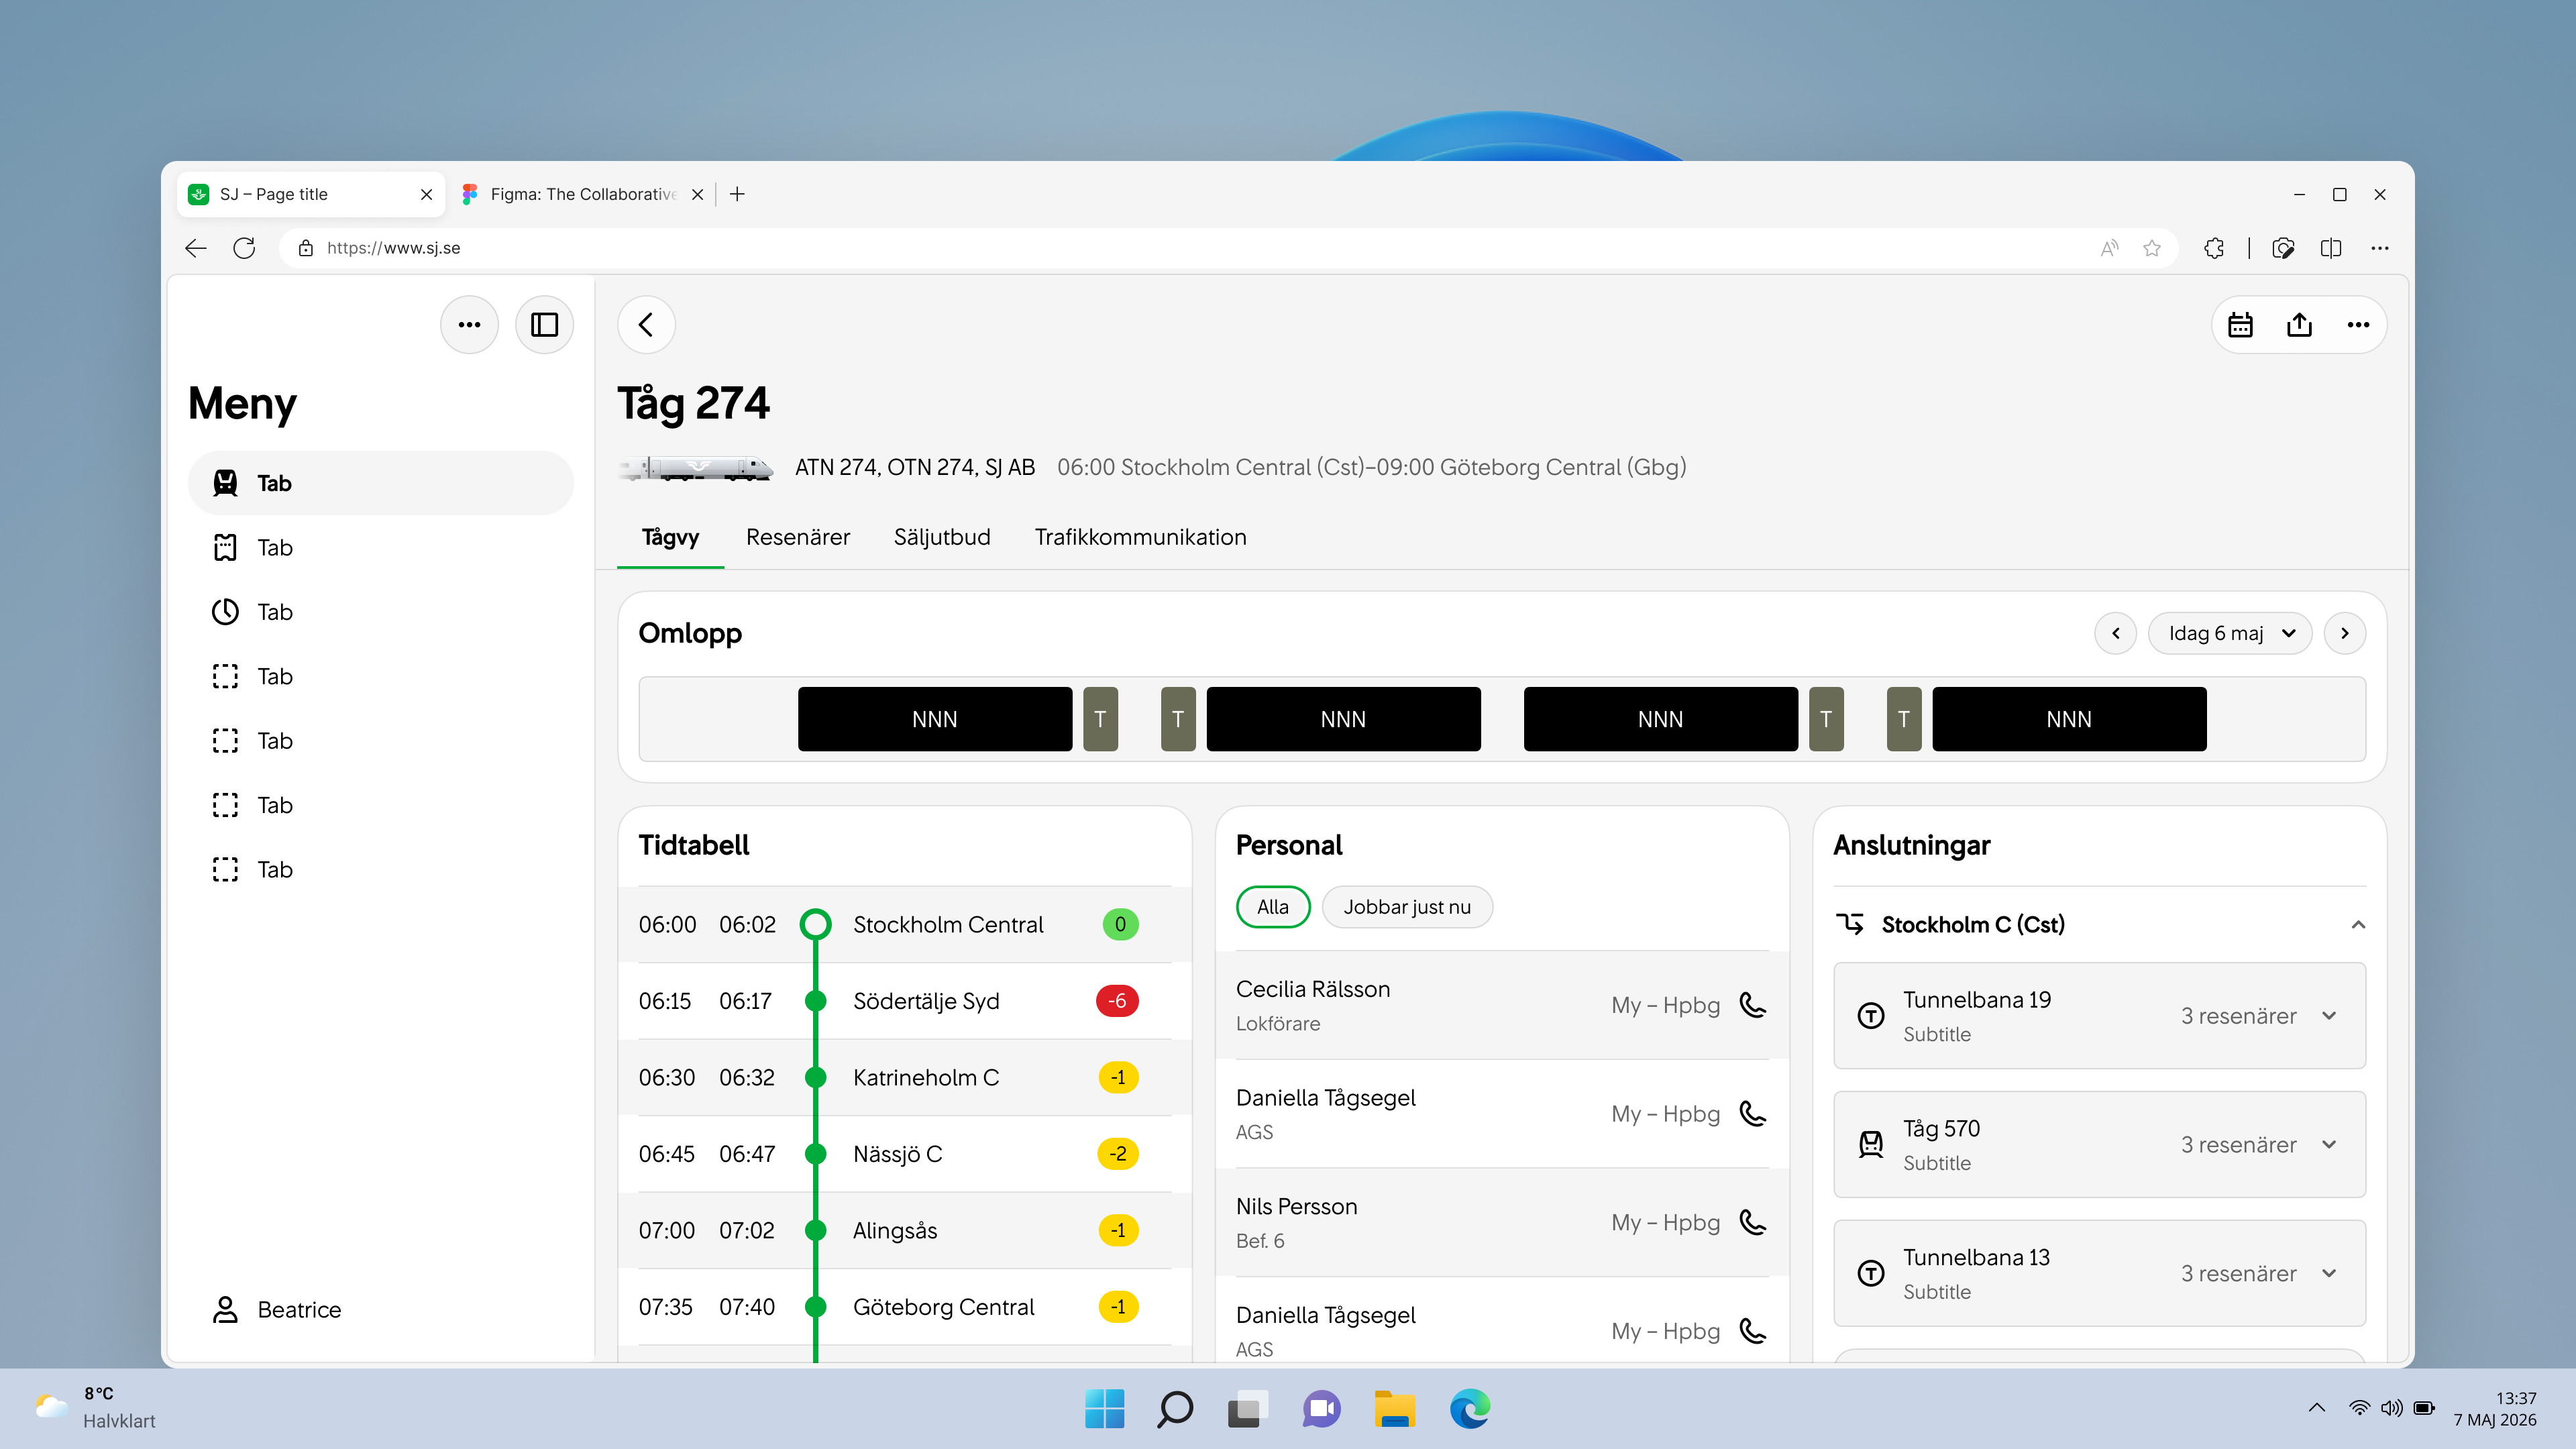Click Katrineholm C station name
2576x1449 pixels.
(x=926, y=1078)
